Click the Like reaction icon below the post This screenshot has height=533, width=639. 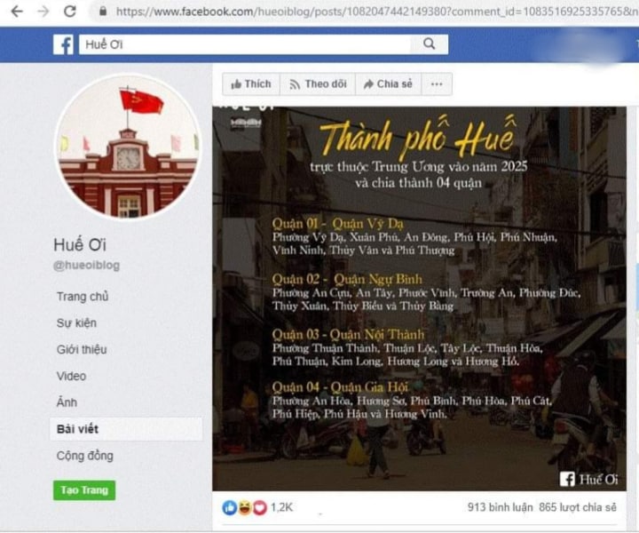coord(230,507)
